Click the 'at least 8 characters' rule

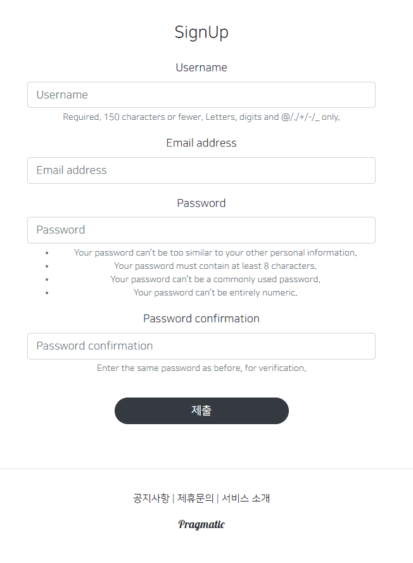pos(215,266)
